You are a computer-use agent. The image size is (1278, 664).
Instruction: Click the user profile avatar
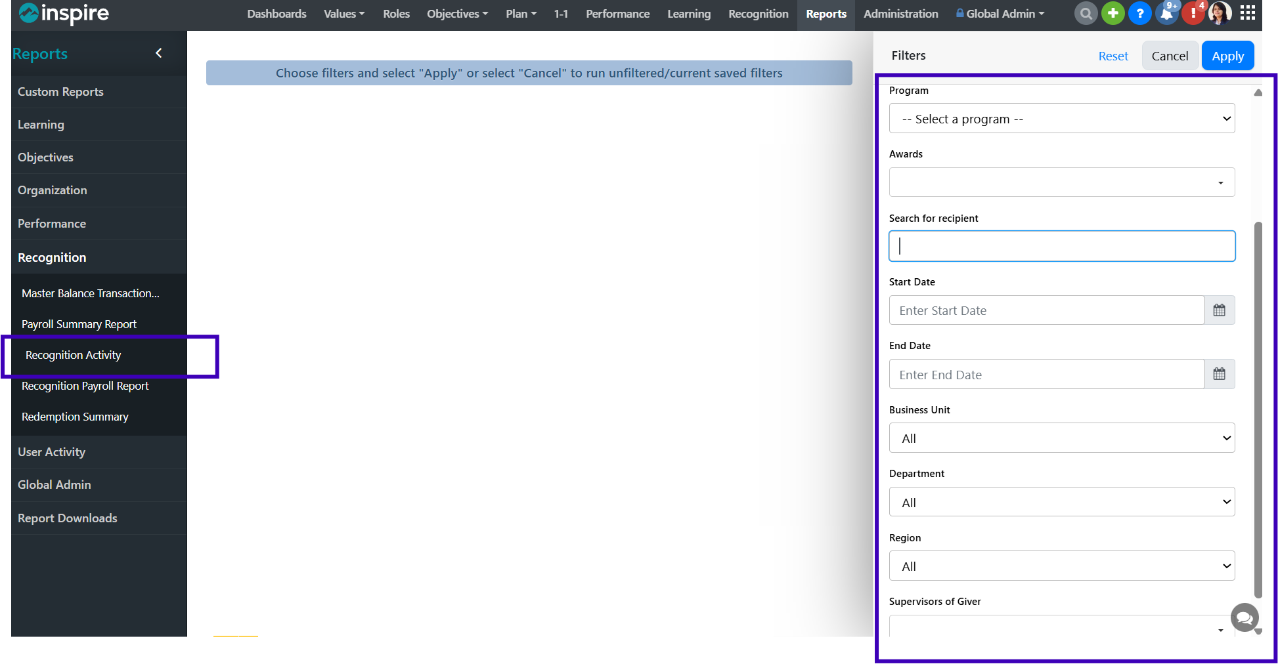point(1220,13)
